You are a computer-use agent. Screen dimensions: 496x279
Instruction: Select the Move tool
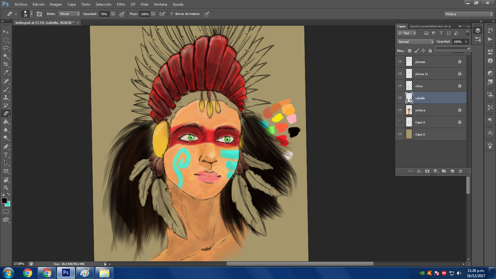pyautogui.click(x=6, y=32)
